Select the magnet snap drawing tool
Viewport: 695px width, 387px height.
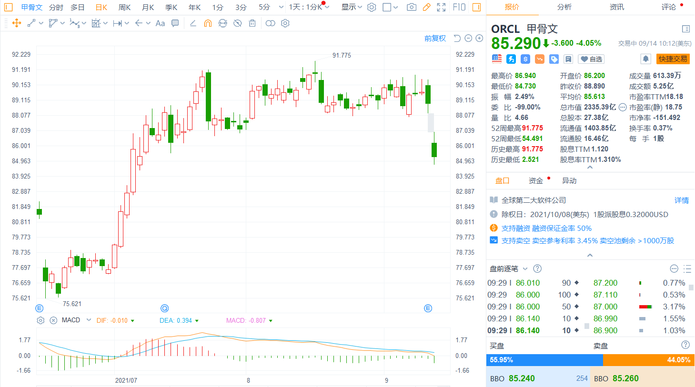pos(208,23)
